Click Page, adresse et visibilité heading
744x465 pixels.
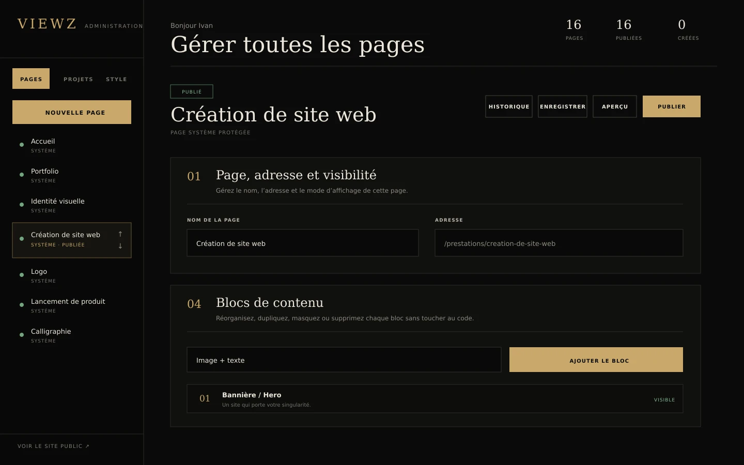(x=296, y=175)
